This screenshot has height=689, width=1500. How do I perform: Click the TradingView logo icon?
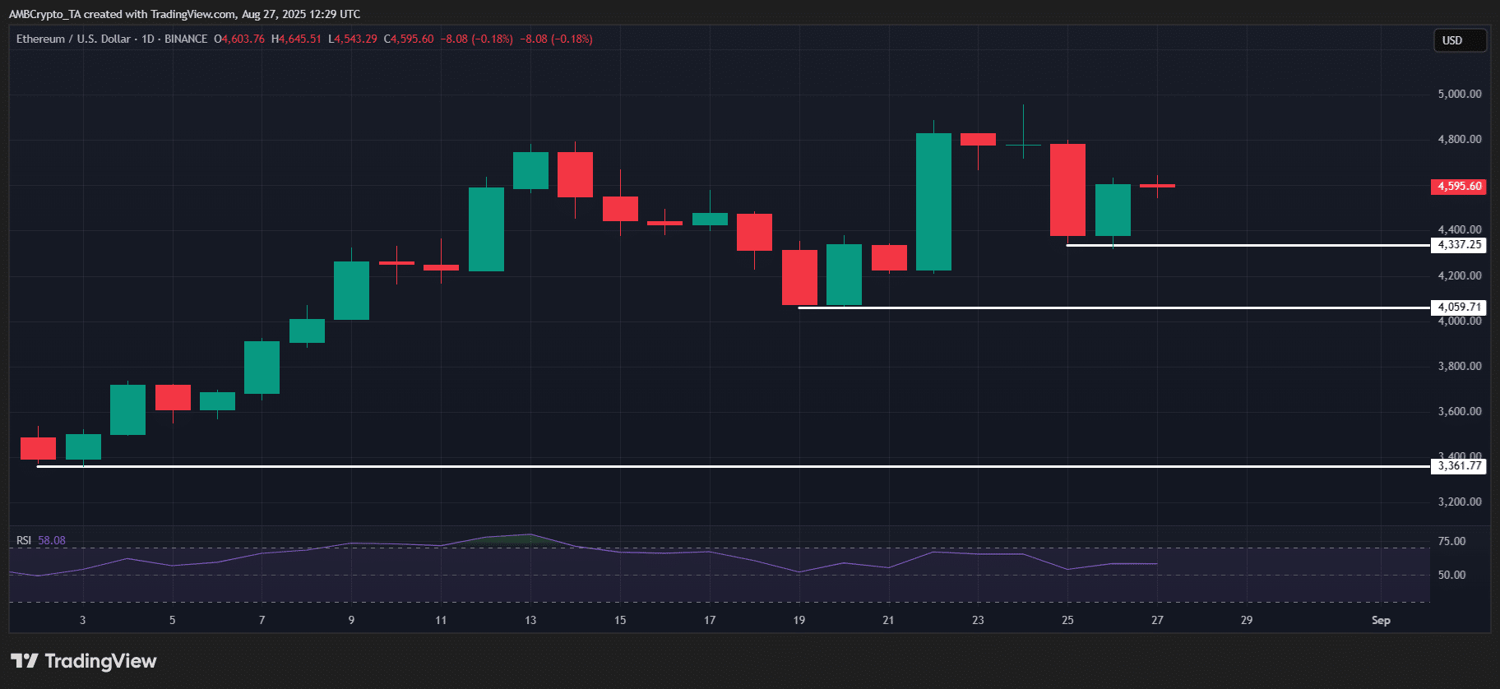25,661
